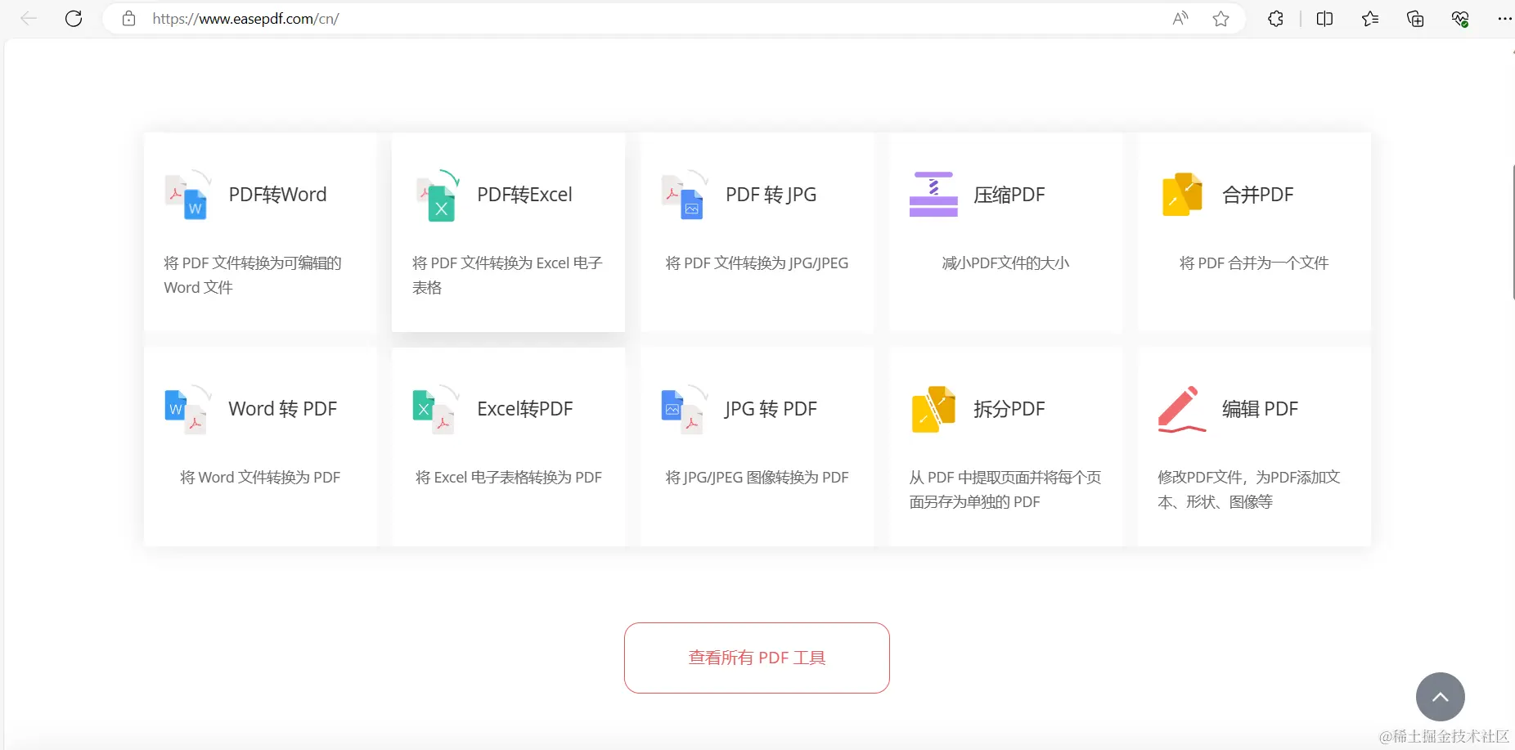Open the JPG 转 PDF title link

click(771, 409)
